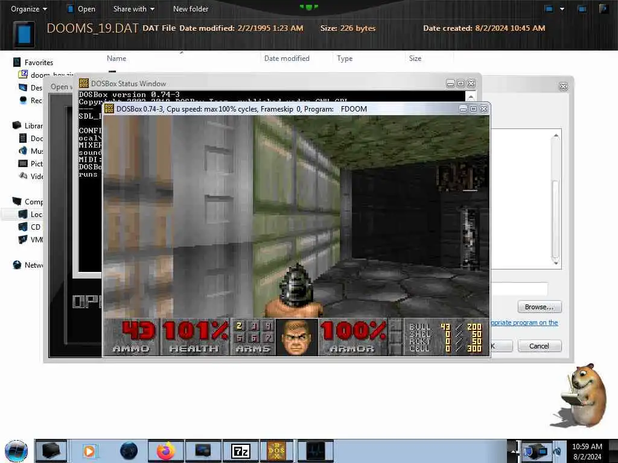The width and height of the screenshot is (618, 463).
Task: Open the Windows Start orb
Action: pyautogui.click(x=16, y=451)
